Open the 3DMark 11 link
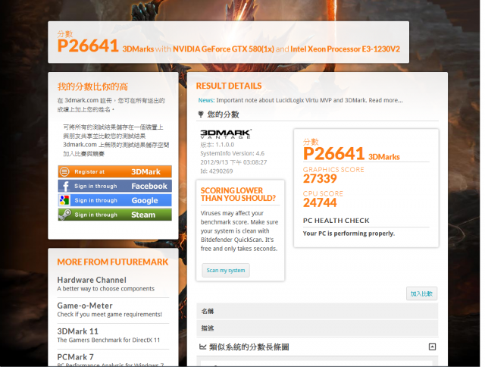The image size is (485, 367). click(77, 331)
